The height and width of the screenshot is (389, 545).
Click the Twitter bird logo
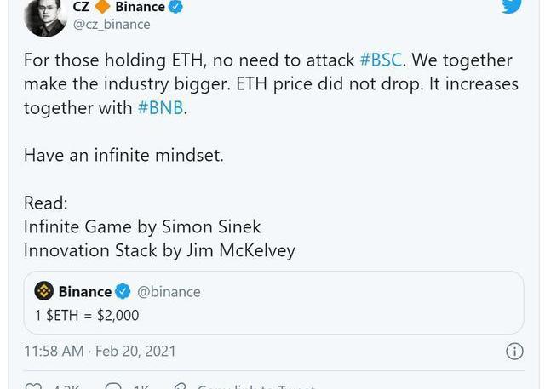[x=511, y=5]
